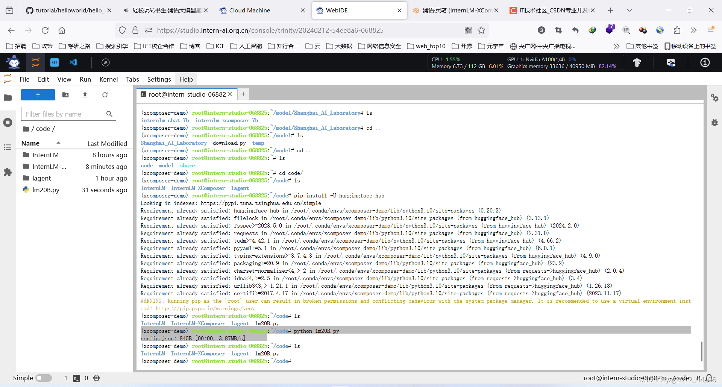Go back to the previous page
Viewport: 722px width, 387px height.
pyautogui.click(x=11, y=30)
